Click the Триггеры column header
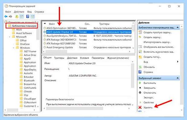 click(104, 24)
